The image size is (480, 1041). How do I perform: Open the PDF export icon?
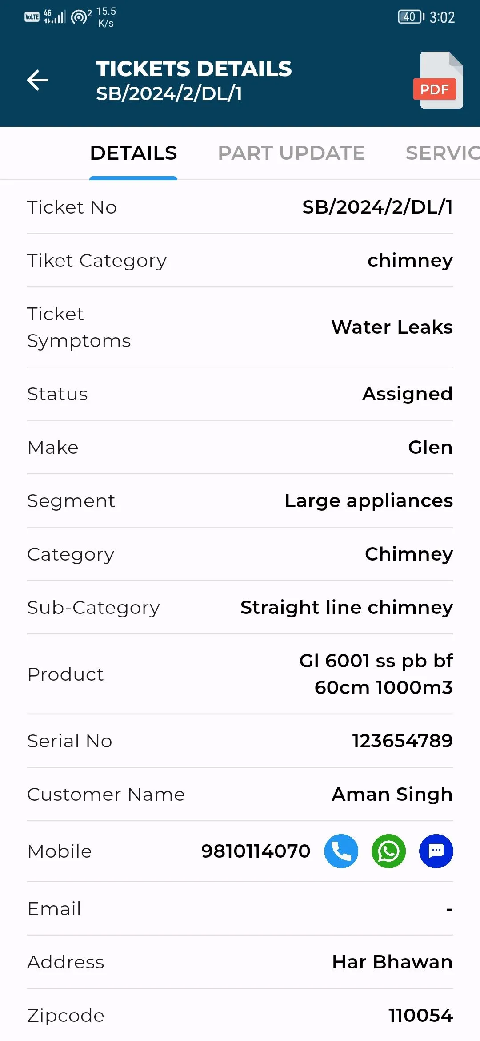[438, 80]
